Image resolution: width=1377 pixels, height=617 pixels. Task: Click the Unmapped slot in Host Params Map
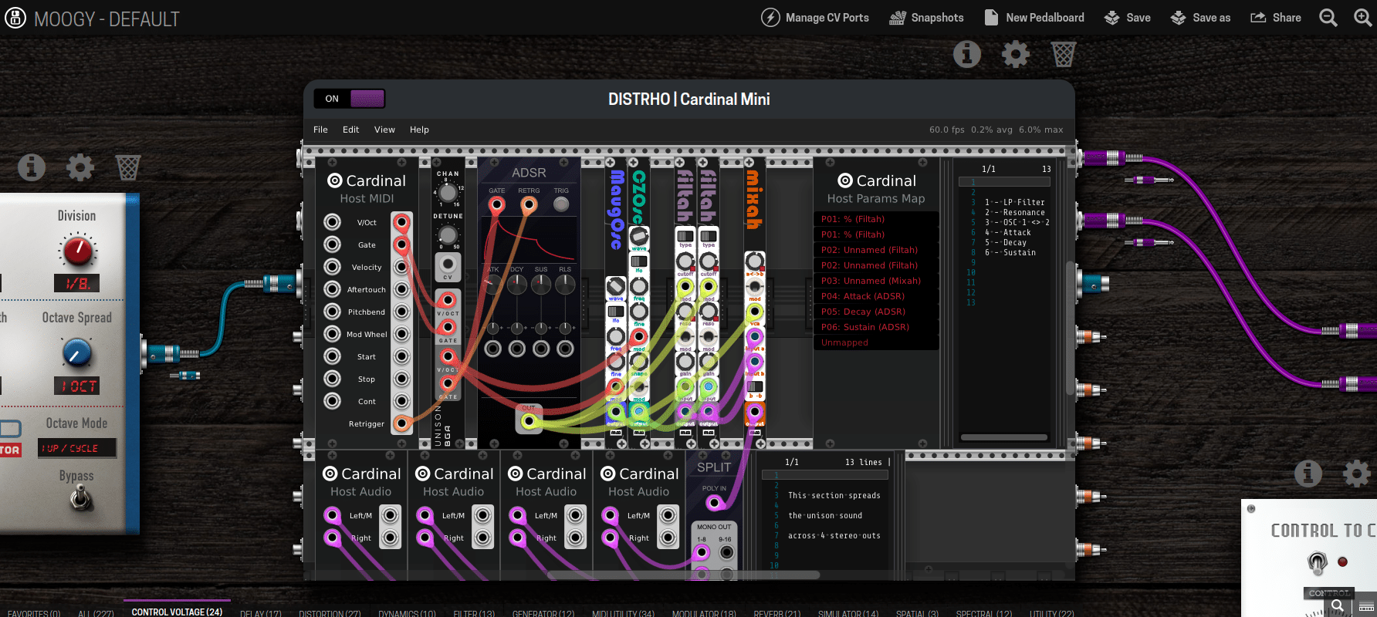click(876, 342)
